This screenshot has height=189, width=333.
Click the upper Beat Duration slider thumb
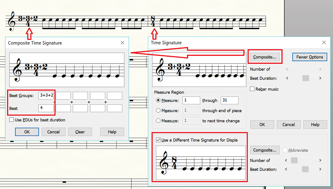point(306,78)
